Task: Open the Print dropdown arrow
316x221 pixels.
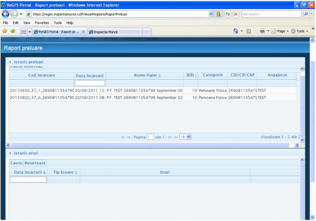Action: pyautogui.click(x=268, y=31)
